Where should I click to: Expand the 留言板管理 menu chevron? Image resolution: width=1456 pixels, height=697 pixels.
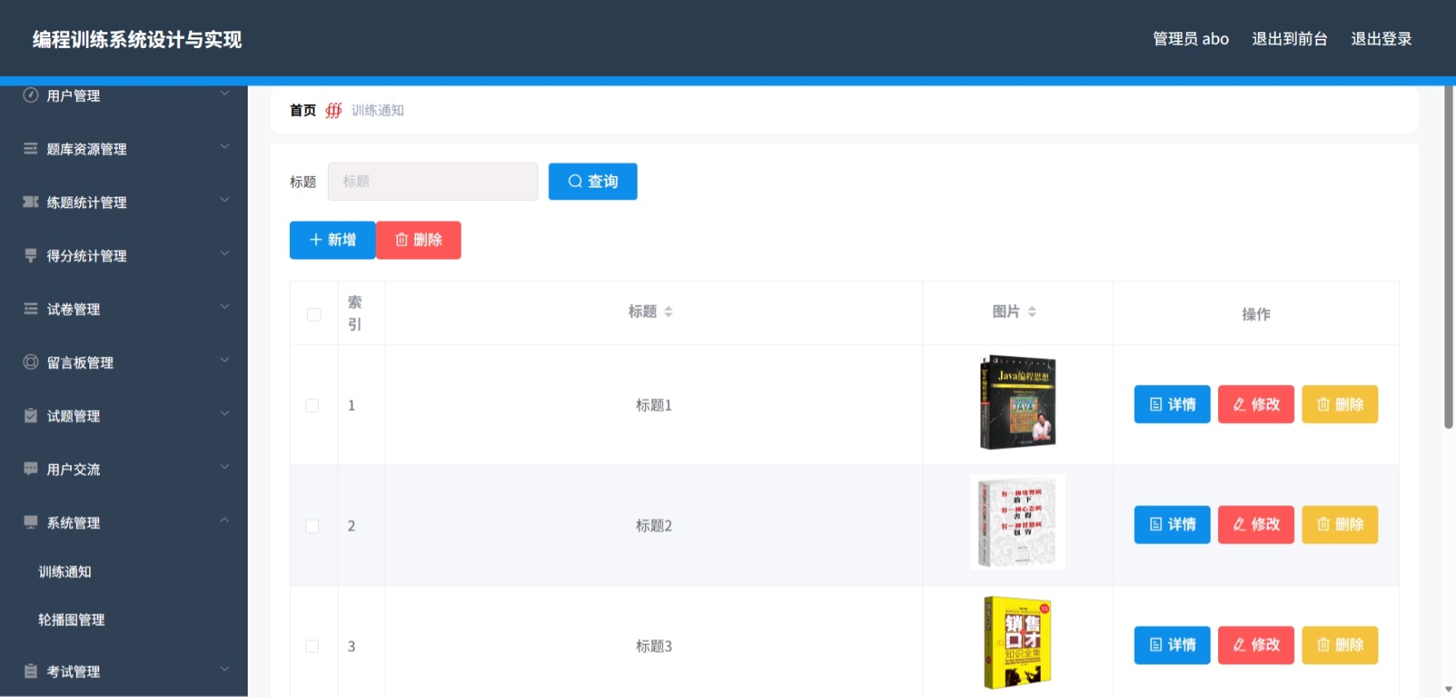(225, 360)
